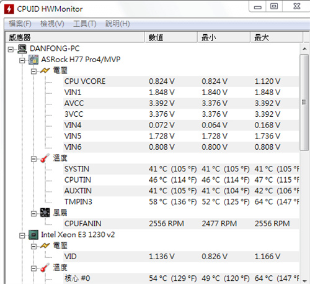Open the 檢視(V) menu
The height and width of the screenshot is (284, 310).
pyautogui.click(x=52, y=24)
